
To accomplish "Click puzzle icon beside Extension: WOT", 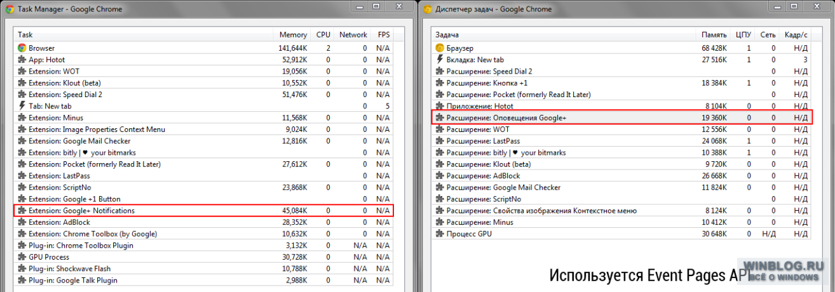I will click(22, 71).
